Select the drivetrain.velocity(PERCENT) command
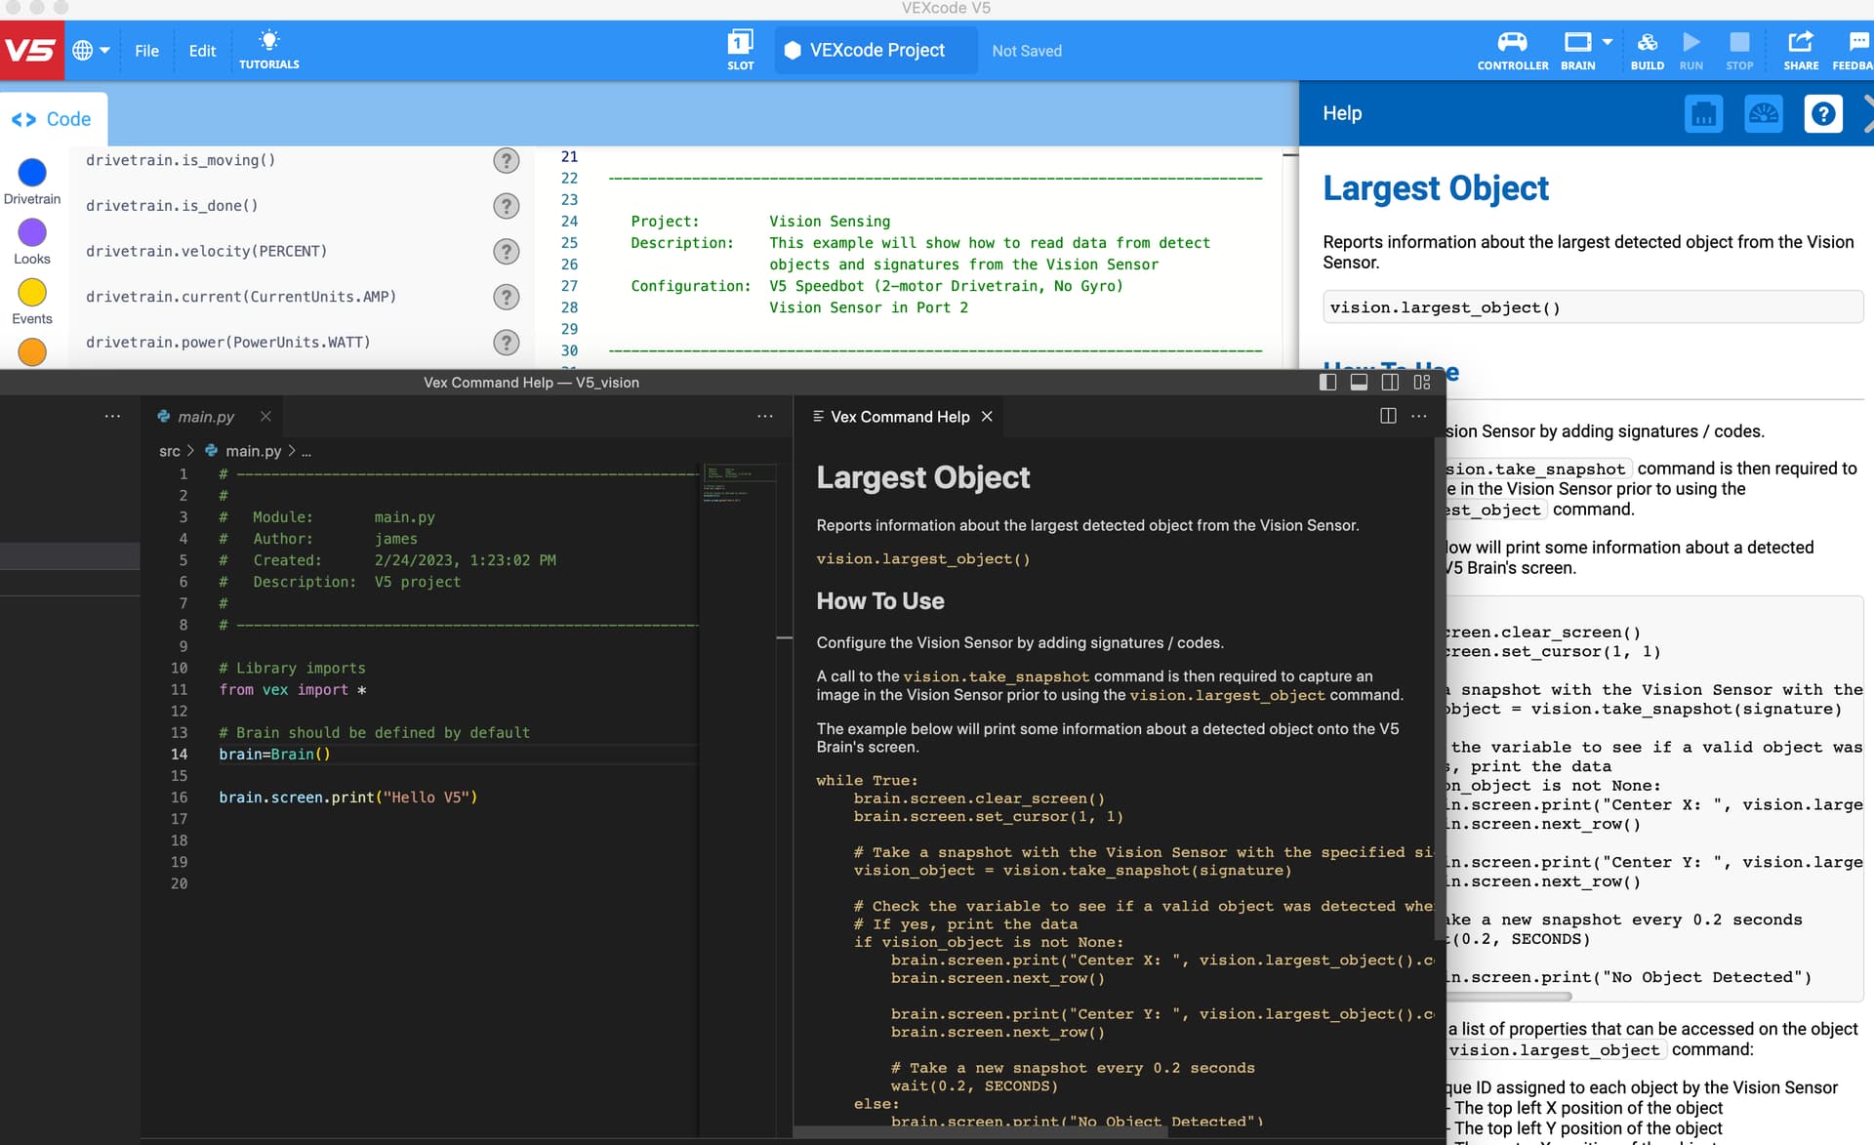This screenshot has width=1874, height=1145. pyautogui.click(x=206, y=251)
